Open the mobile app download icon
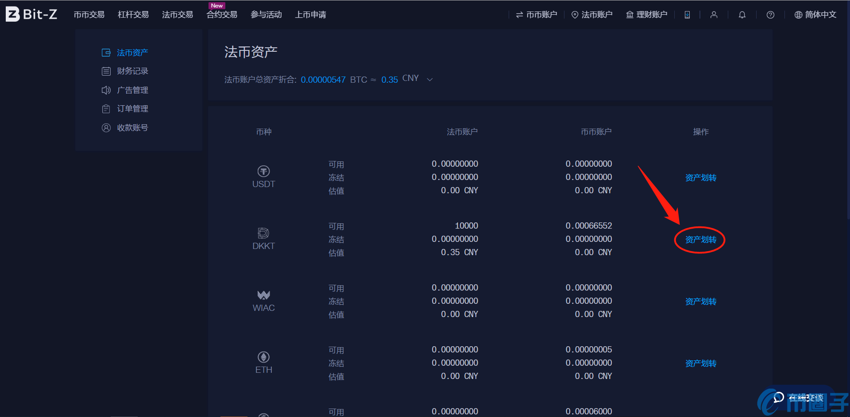This screenshot has width=850, height=417. tap(687, 15)
